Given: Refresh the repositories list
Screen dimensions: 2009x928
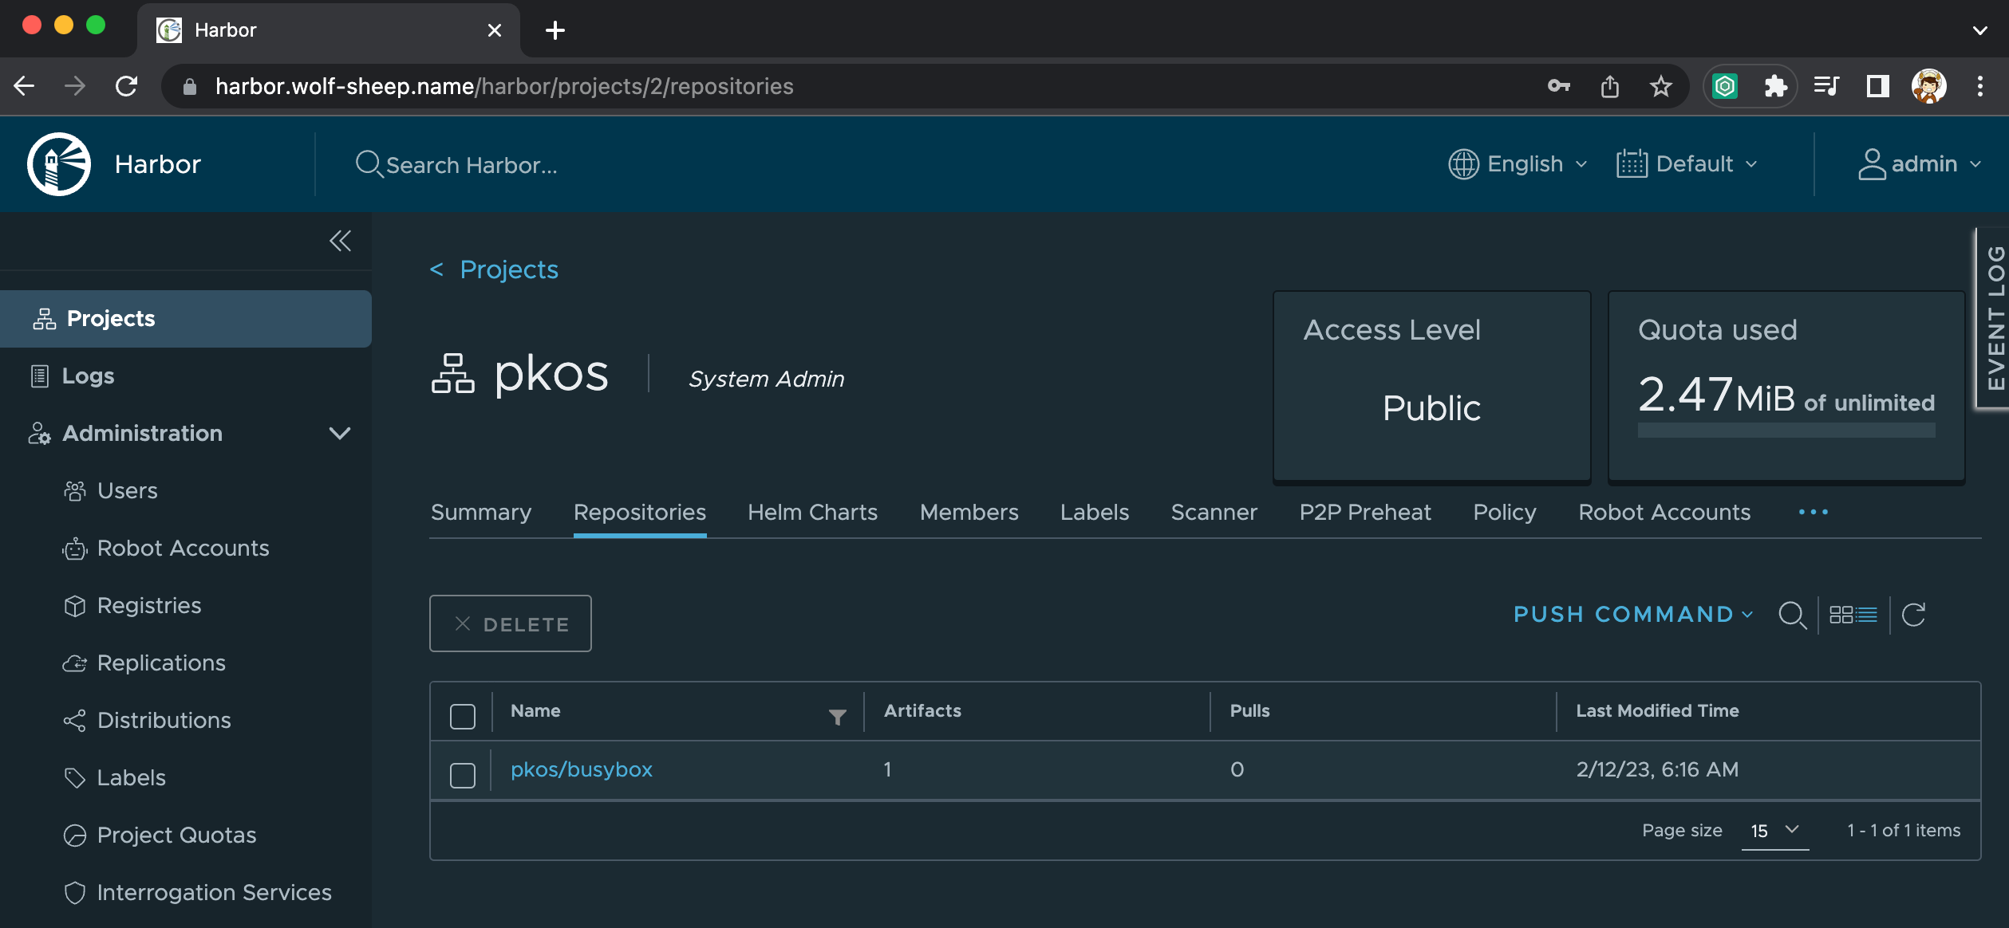Looking at the screenshot, I should (x=1914, y=615).
